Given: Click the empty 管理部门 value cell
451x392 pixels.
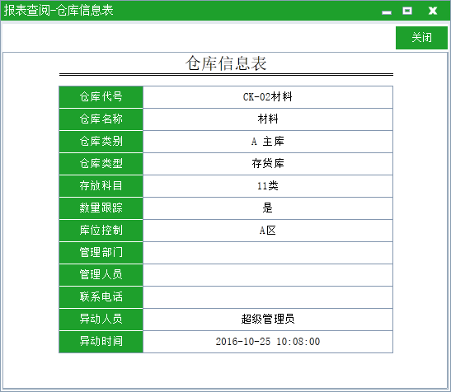Looking at the screenshot, I should (x=268, y=253).
